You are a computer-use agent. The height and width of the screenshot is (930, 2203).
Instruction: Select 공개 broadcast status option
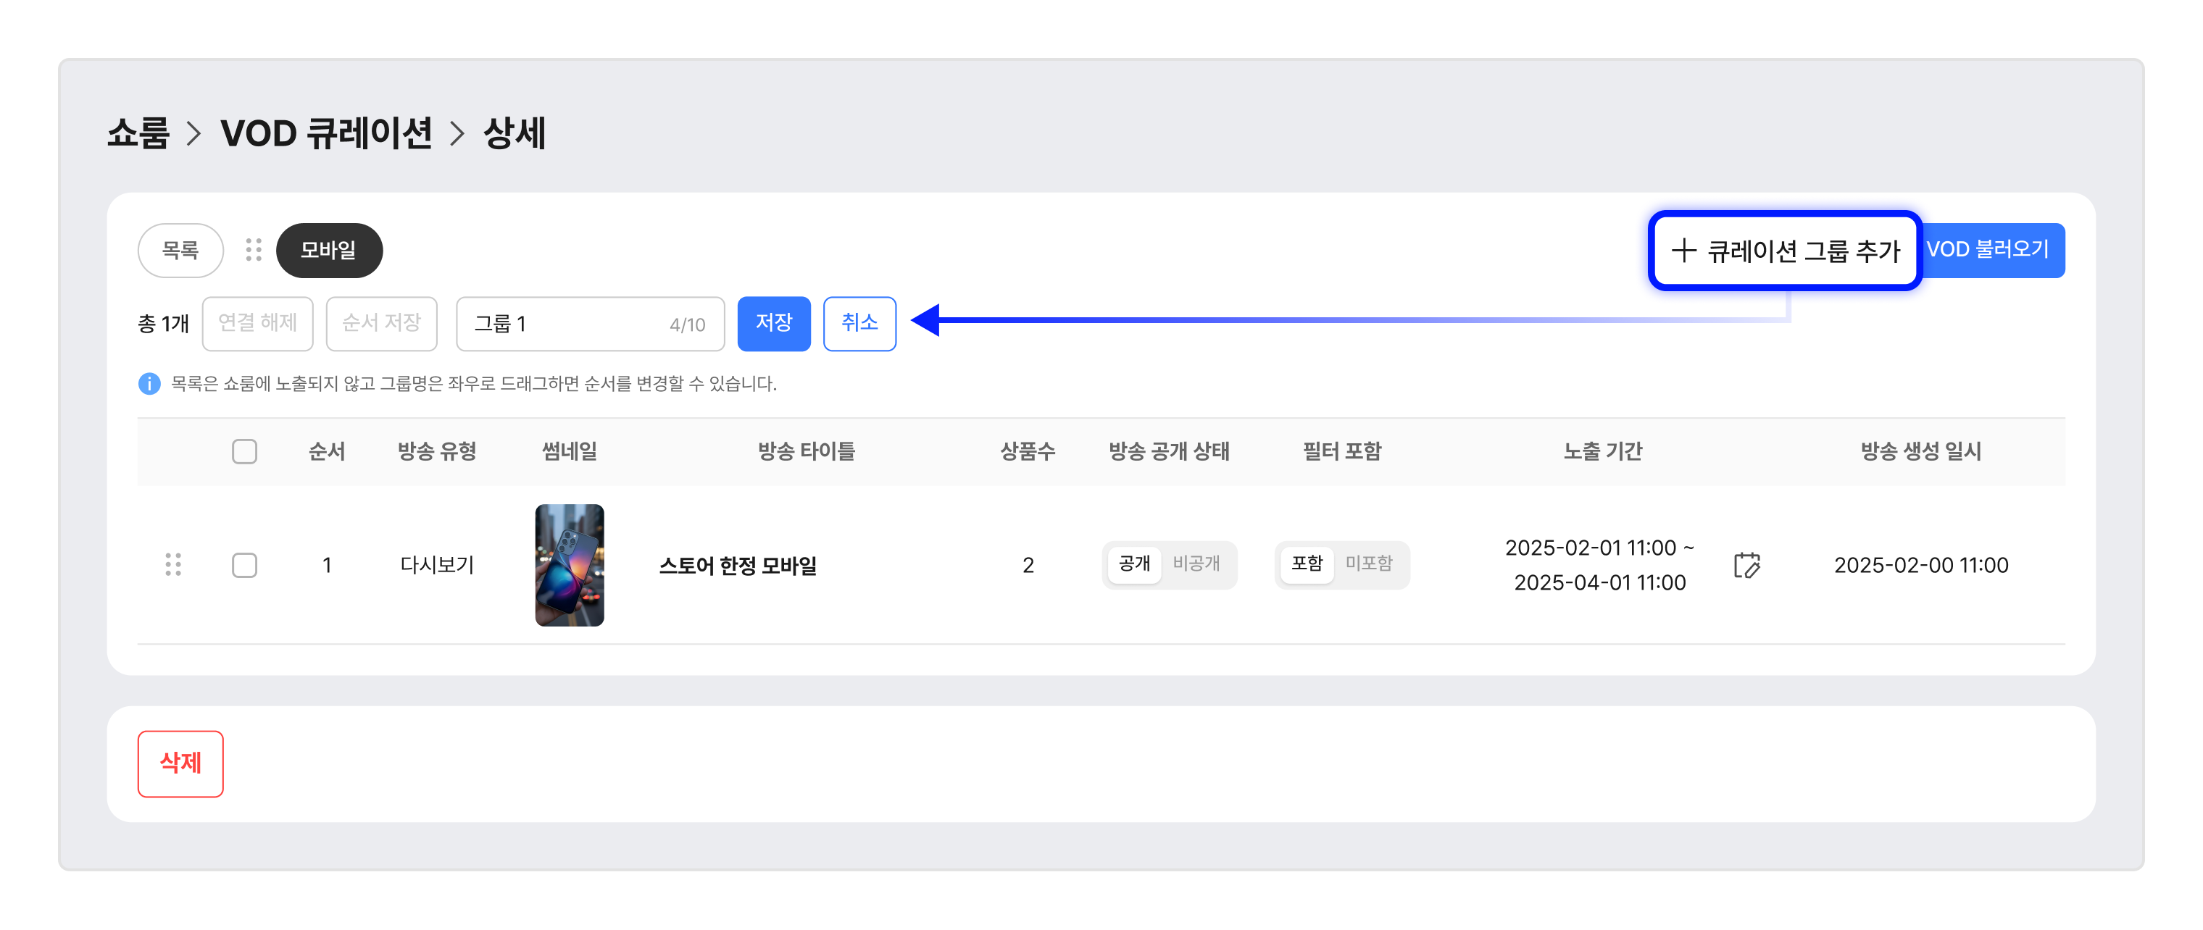point(1134,564)
